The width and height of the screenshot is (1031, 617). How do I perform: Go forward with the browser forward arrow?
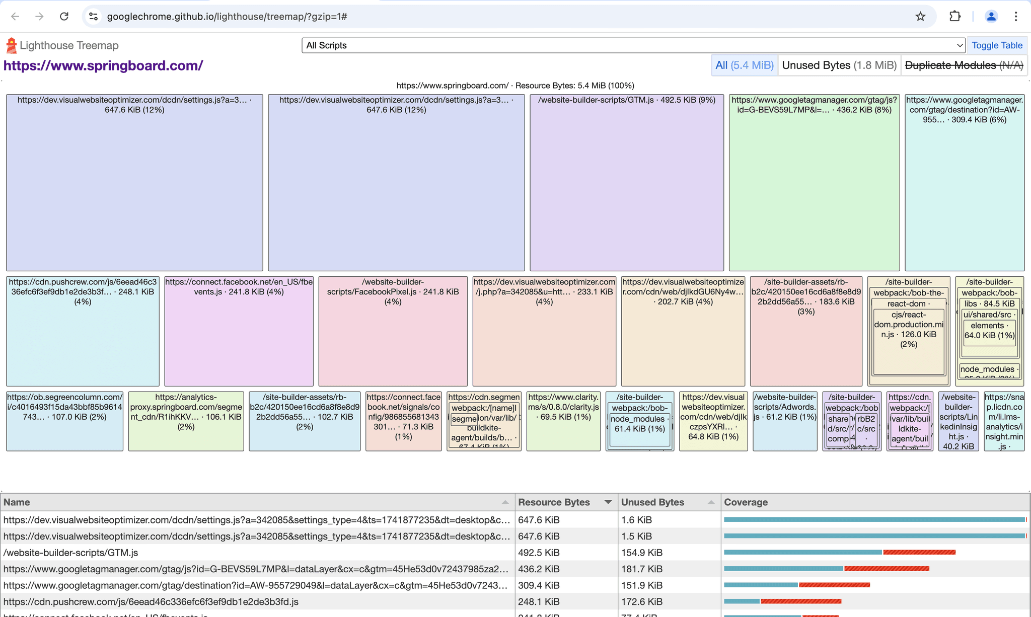(39, 17)
